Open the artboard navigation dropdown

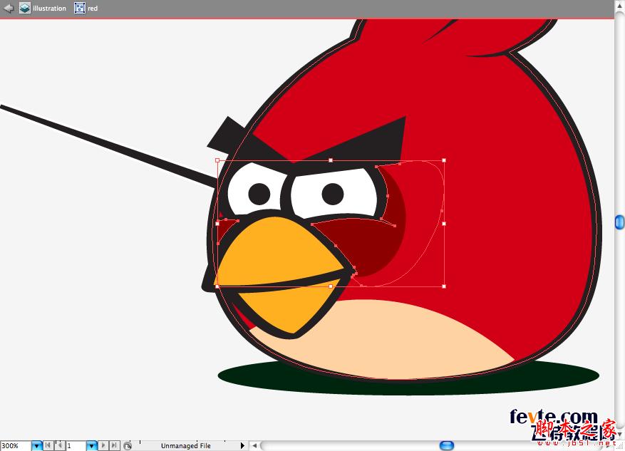(92, 445)
